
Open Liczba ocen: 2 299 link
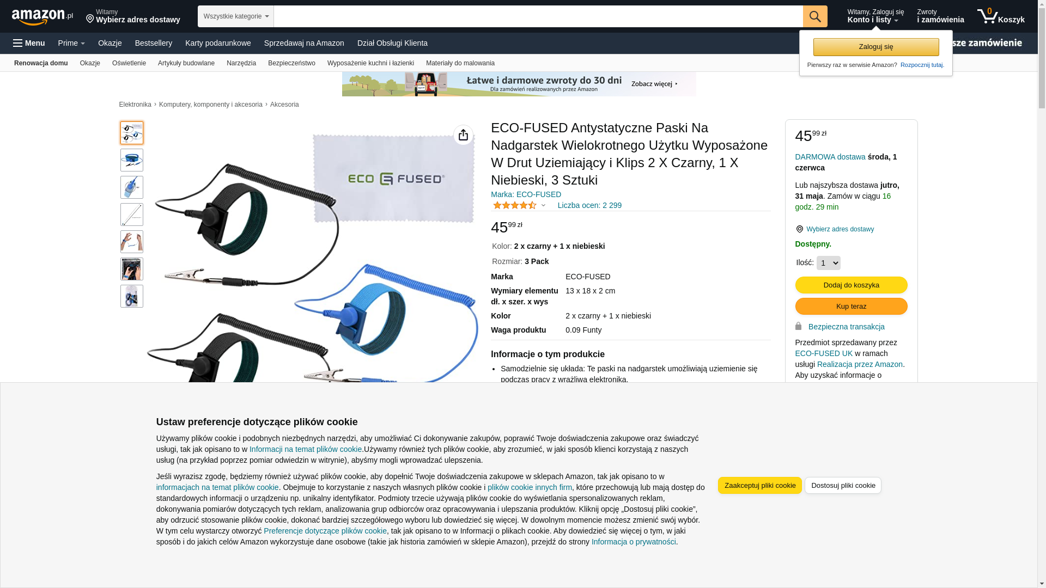589,205
